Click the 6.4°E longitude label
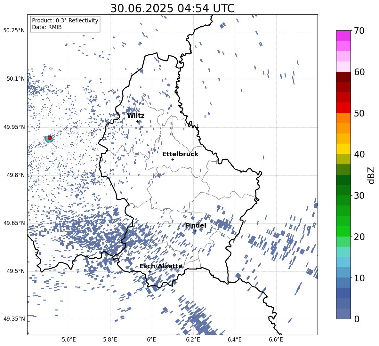 coord(235,340)
